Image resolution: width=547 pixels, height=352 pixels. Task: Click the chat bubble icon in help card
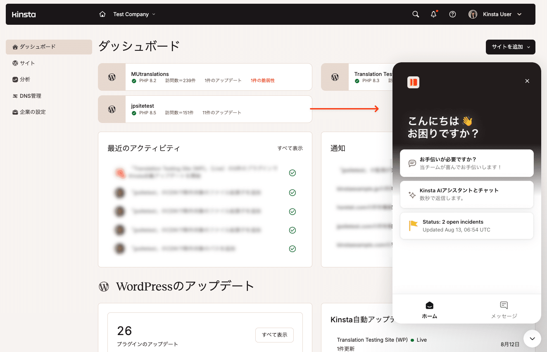tap(412, 163)
